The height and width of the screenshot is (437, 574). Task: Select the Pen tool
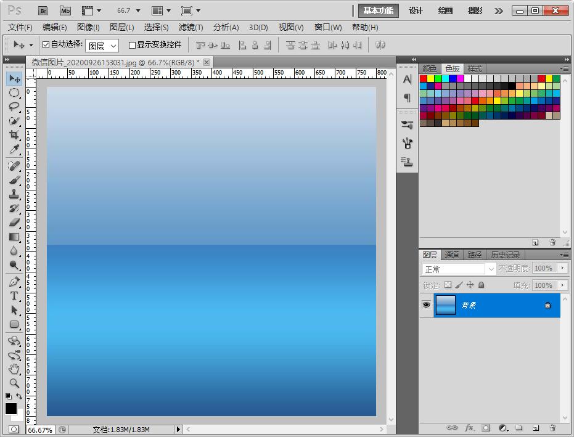(x=14, y=282)
